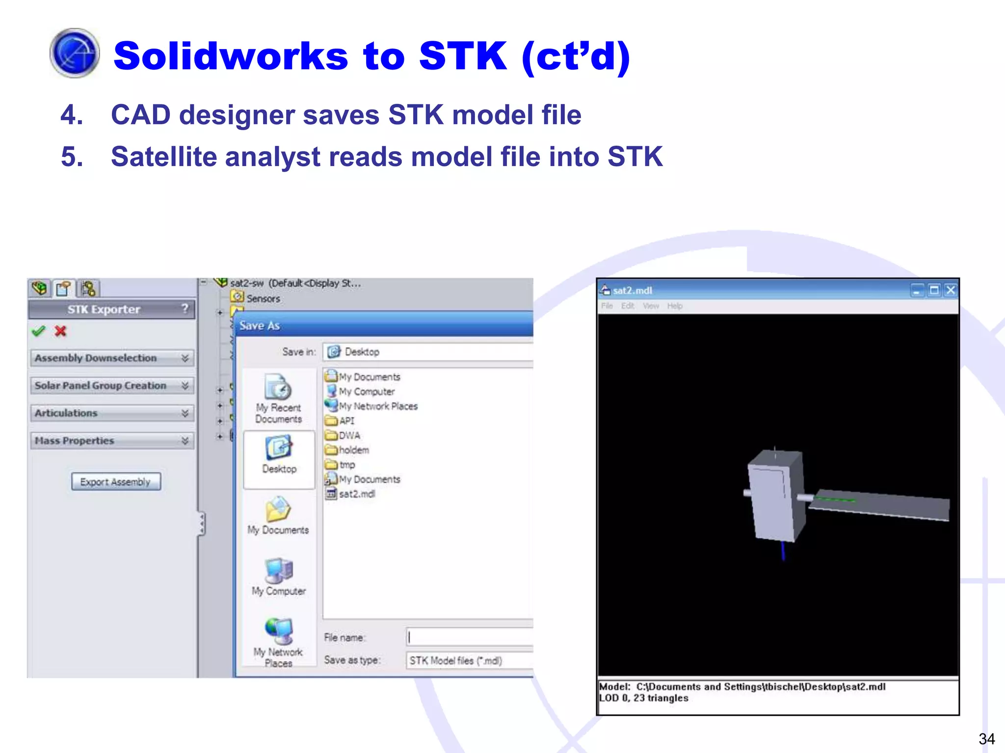Click the Model path status text
The width and height of the screenshot is (1005, 753).
point(742,687)
